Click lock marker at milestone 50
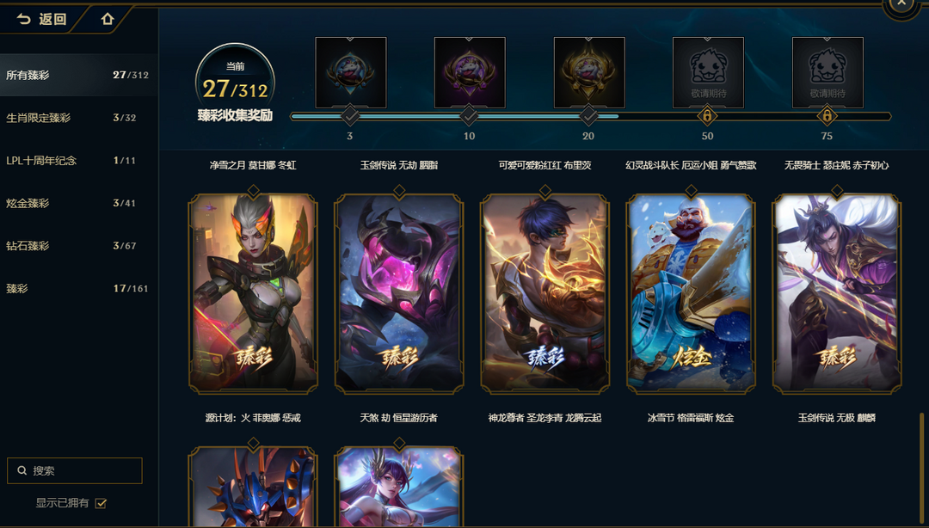 (x=707, y=115)
